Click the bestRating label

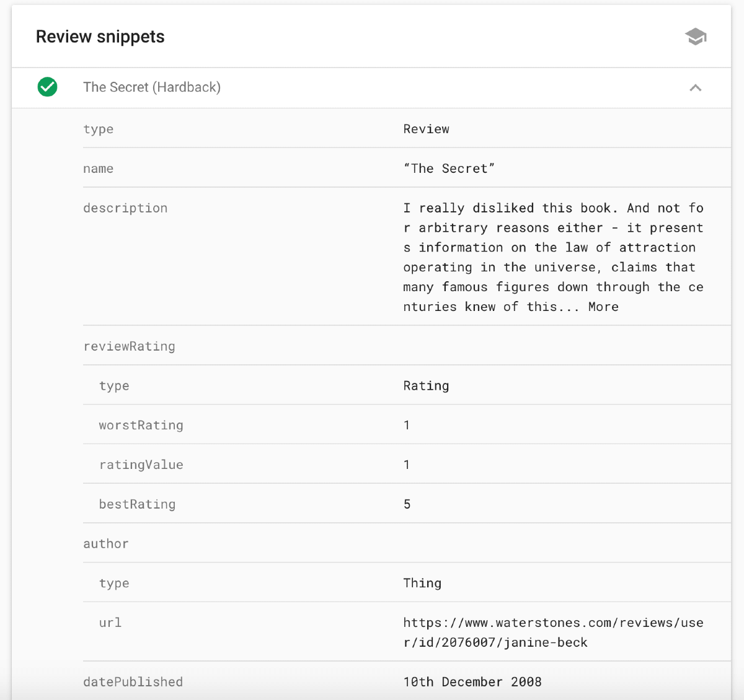click(x=137, y=504)
